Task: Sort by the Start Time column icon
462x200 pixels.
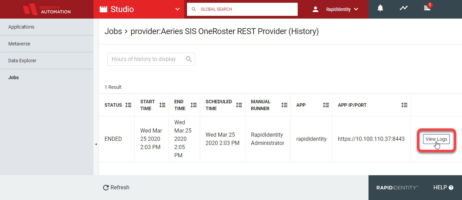Action: [163, 105]
